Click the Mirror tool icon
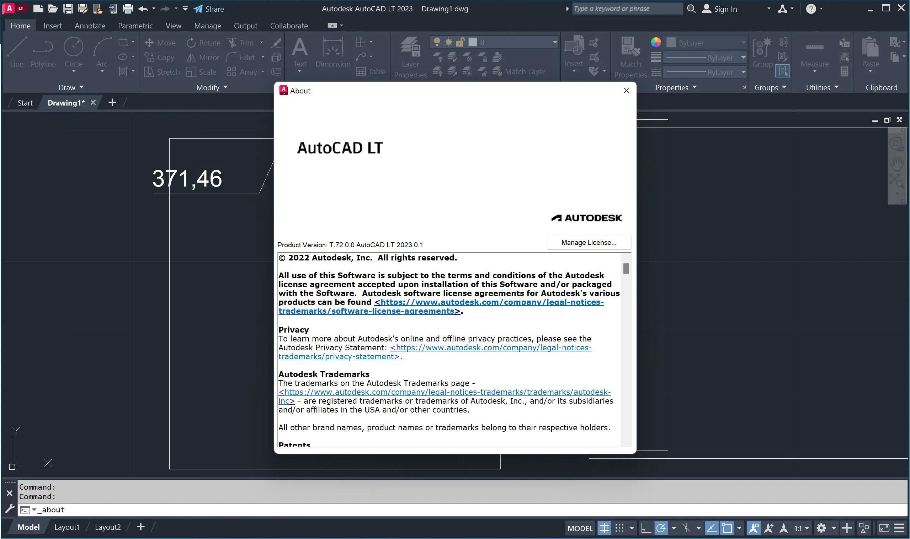The width and height of the screenshot is (910, 539). coord(191,58)
